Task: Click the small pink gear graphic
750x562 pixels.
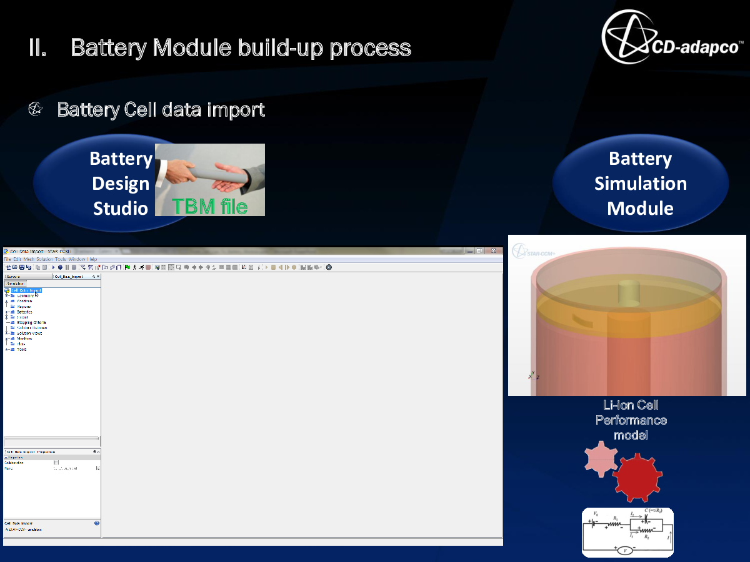Action: coord(601,458)
